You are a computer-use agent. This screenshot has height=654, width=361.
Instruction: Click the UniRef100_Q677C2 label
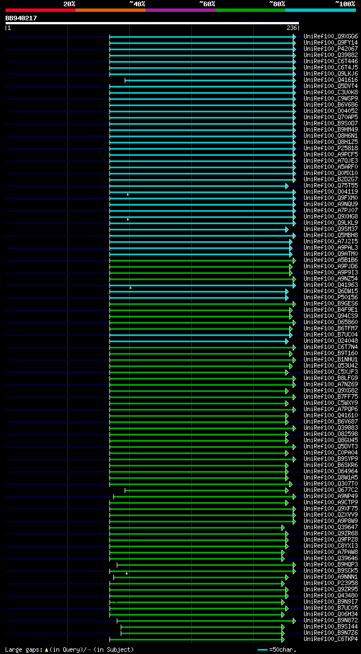[331, 490]
